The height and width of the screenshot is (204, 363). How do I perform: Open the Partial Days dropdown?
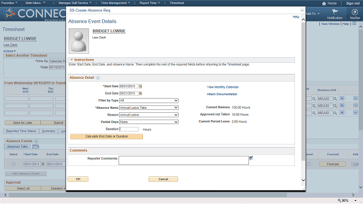coord(149,122)
